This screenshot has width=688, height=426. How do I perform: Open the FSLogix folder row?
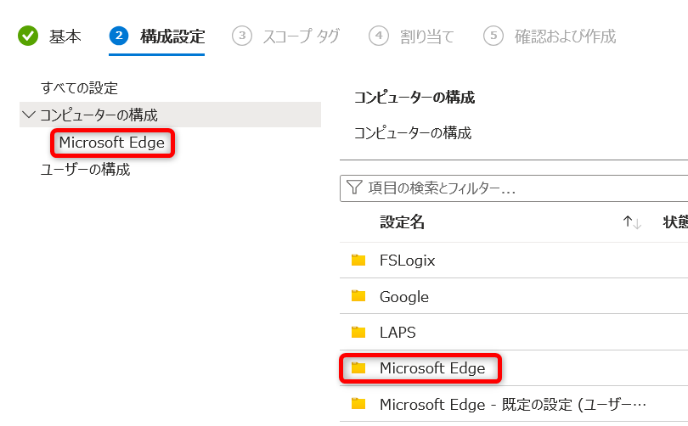514,261
